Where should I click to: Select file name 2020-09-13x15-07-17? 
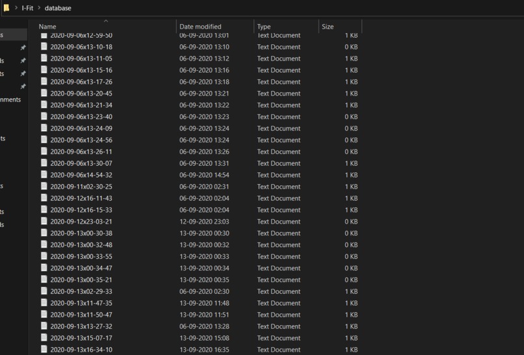[x=81, y=338]
